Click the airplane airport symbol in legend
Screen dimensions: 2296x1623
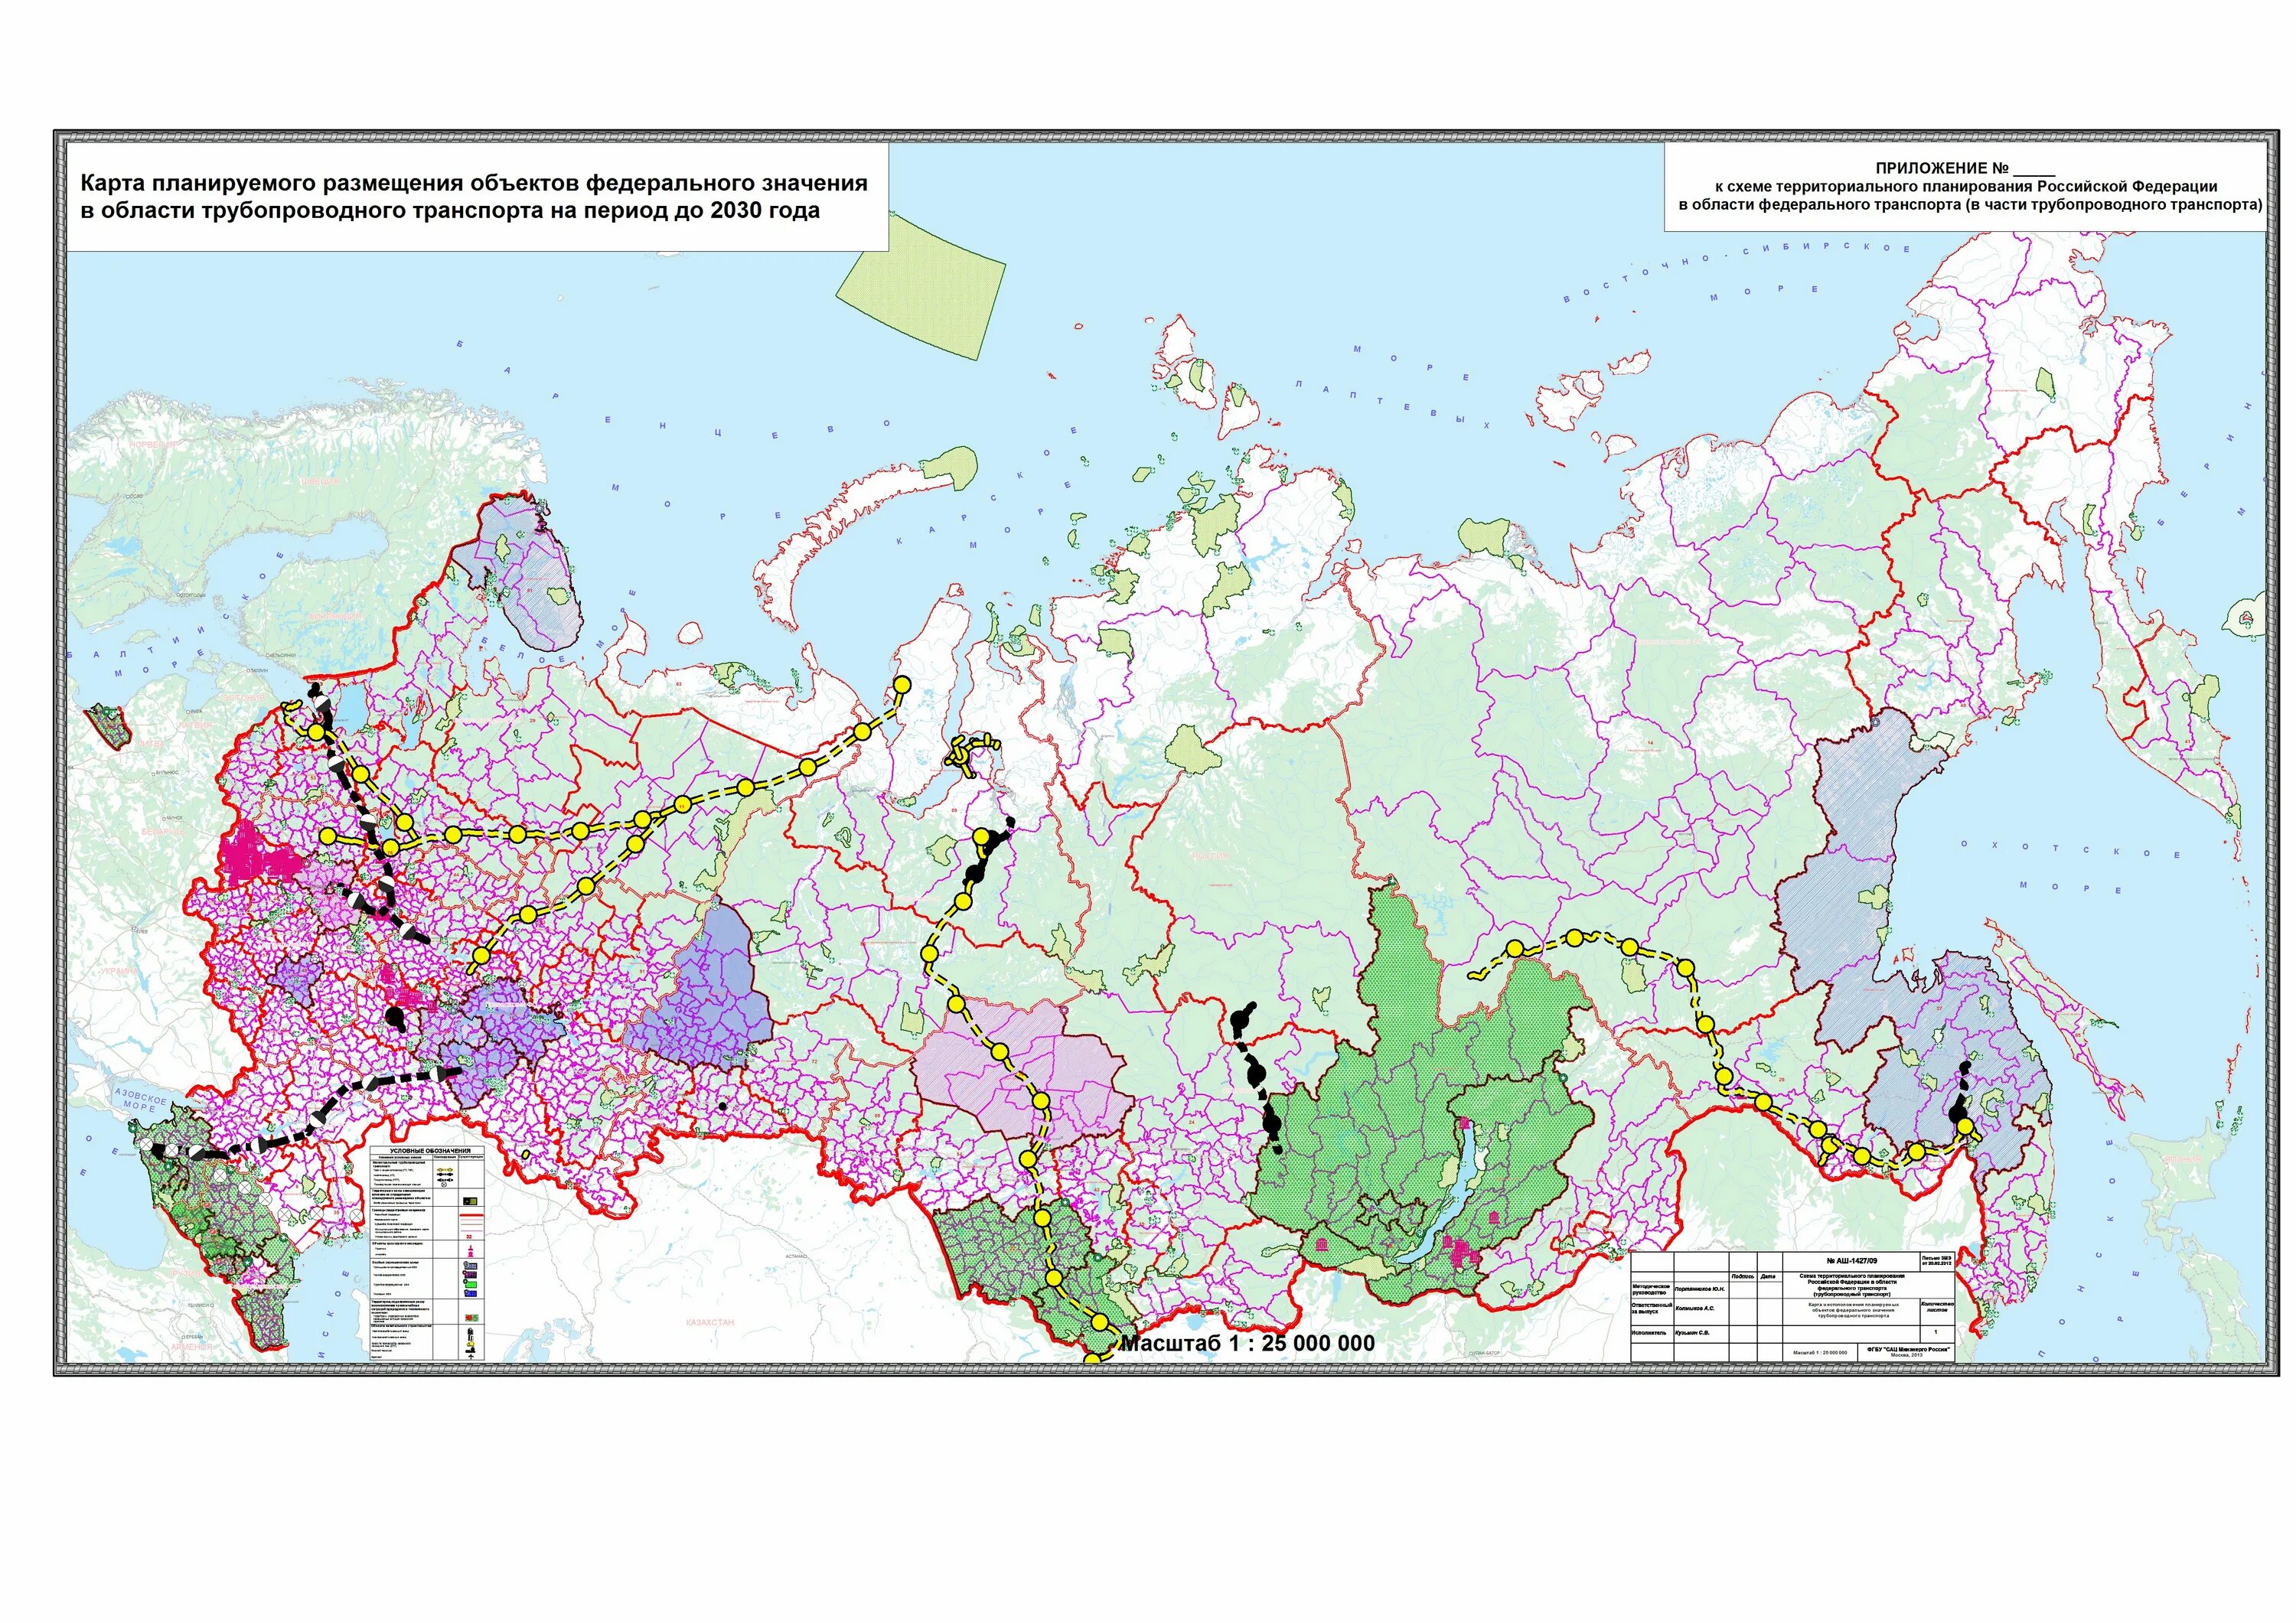point(471,1357)
